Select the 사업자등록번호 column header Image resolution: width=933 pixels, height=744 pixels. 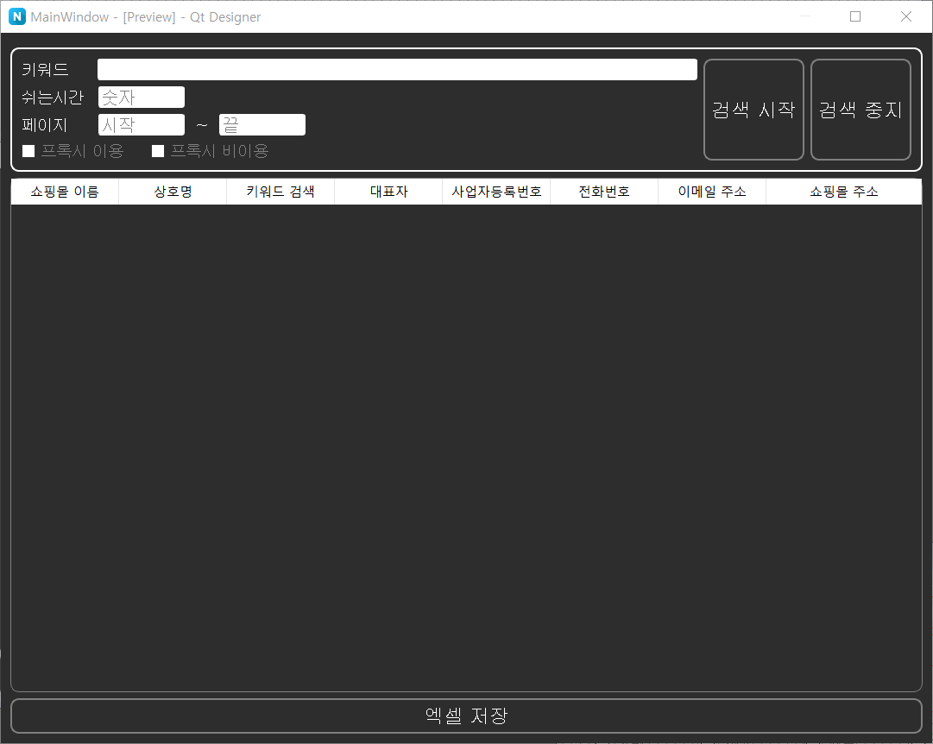pos(496,192)
